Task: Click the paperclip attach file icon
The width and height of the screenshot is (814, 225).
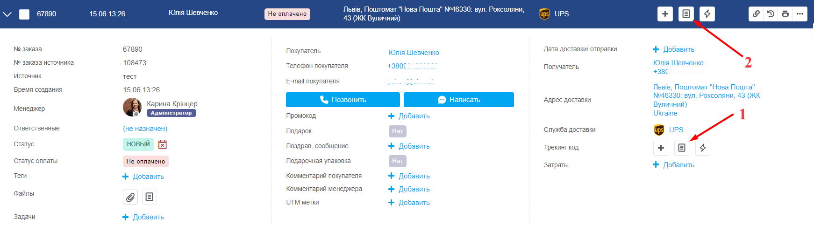Action: (130, 197)
